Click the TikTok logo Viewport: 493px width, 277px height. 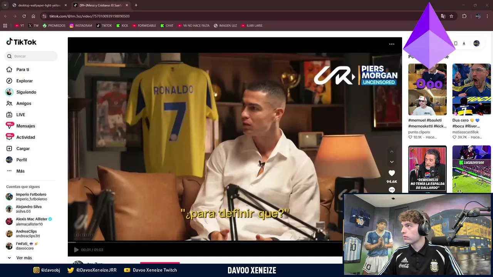coord(21,42)
